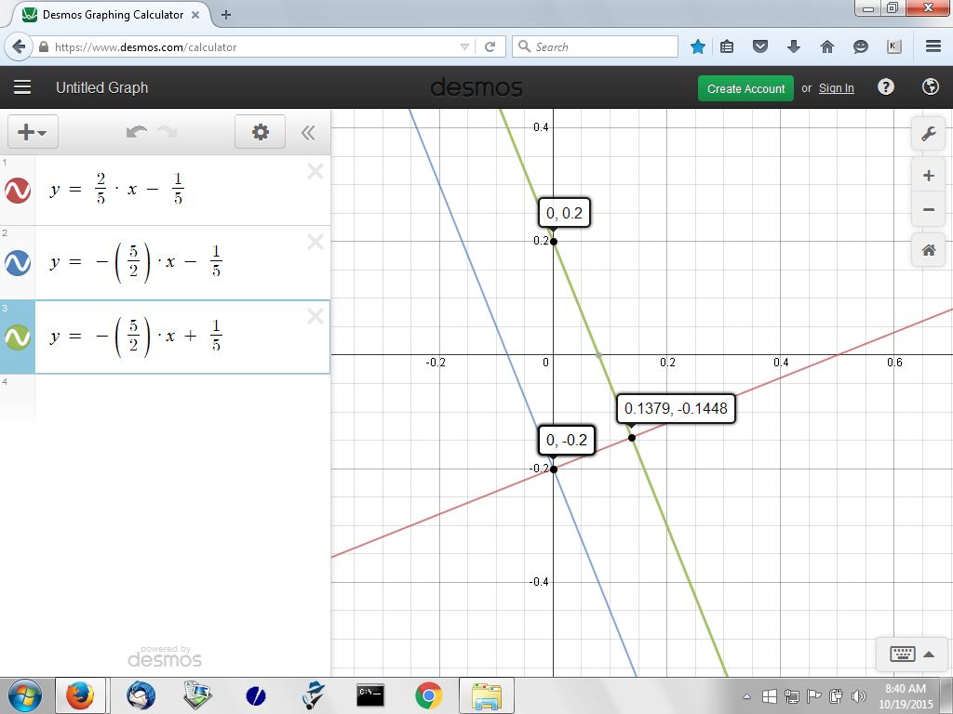Collapse the expression list panel
The height and width of the screenshot is (714, 953).
click(308, 132)
